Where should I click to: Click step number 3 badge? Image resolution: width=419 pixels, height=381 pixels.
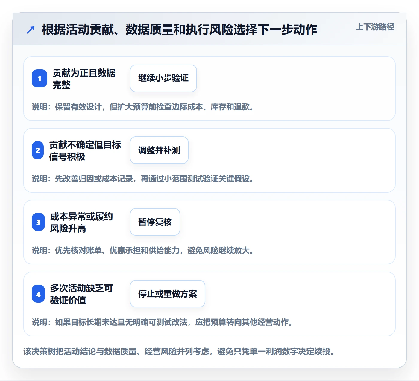pos(38,222)
